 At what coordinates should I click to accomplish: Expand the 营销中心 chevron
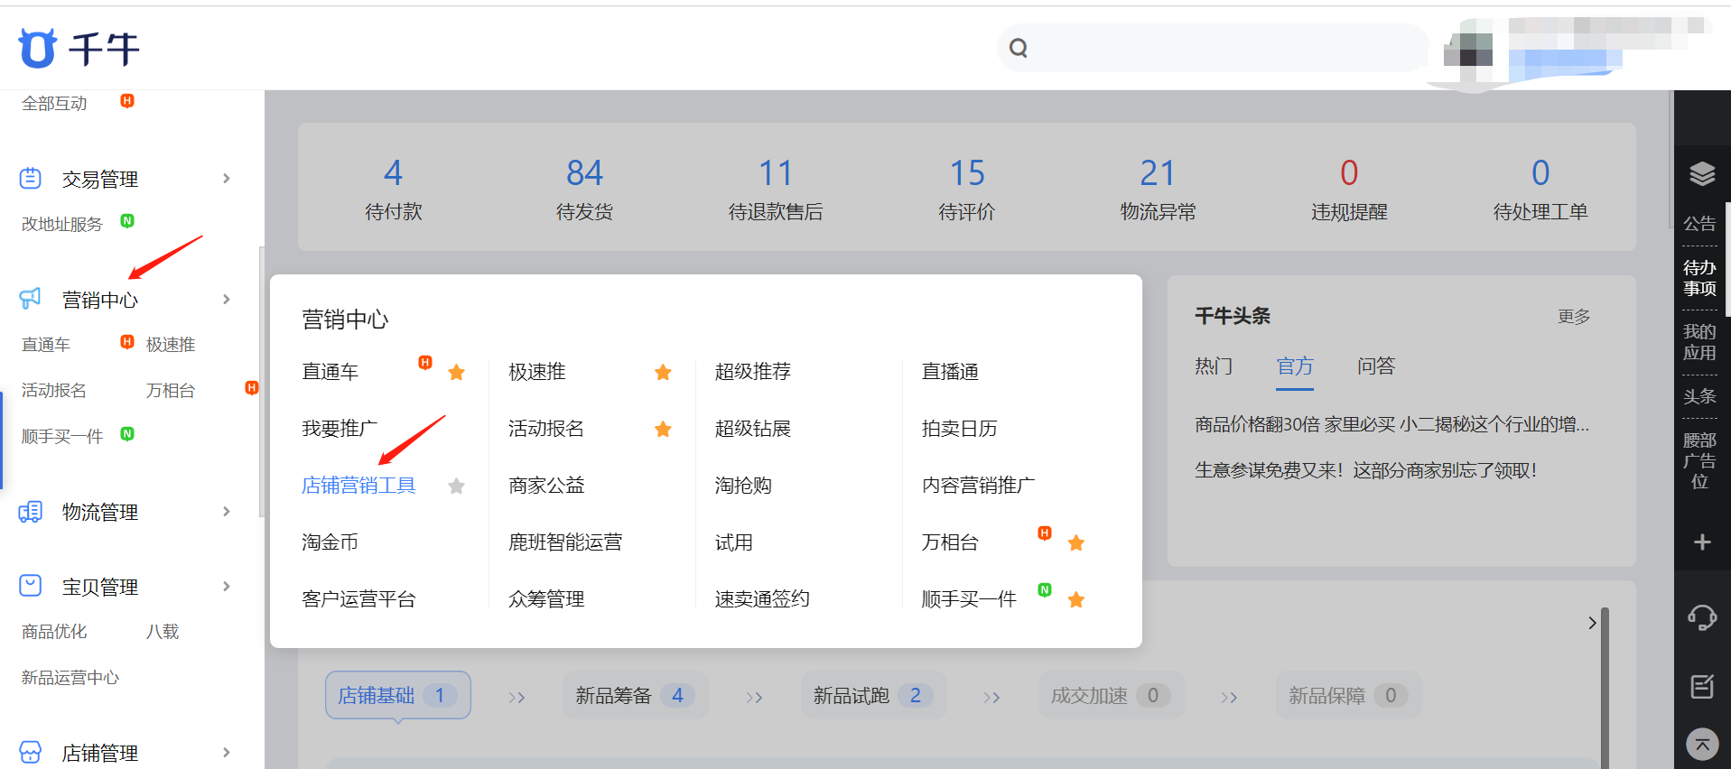pos(227,299)
